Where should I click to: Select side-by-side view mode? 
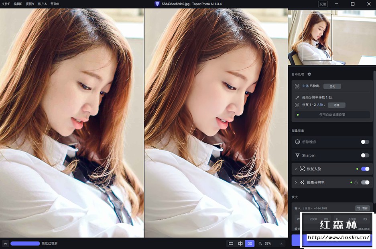click(250, 243)
